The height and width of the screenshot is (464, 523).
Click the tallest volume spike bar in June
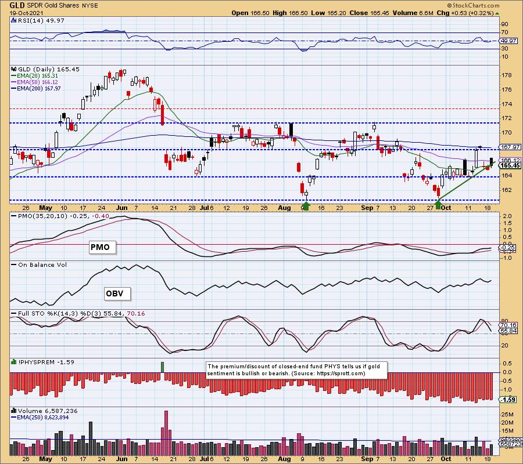pyautogui.click(x=166, y=433)
